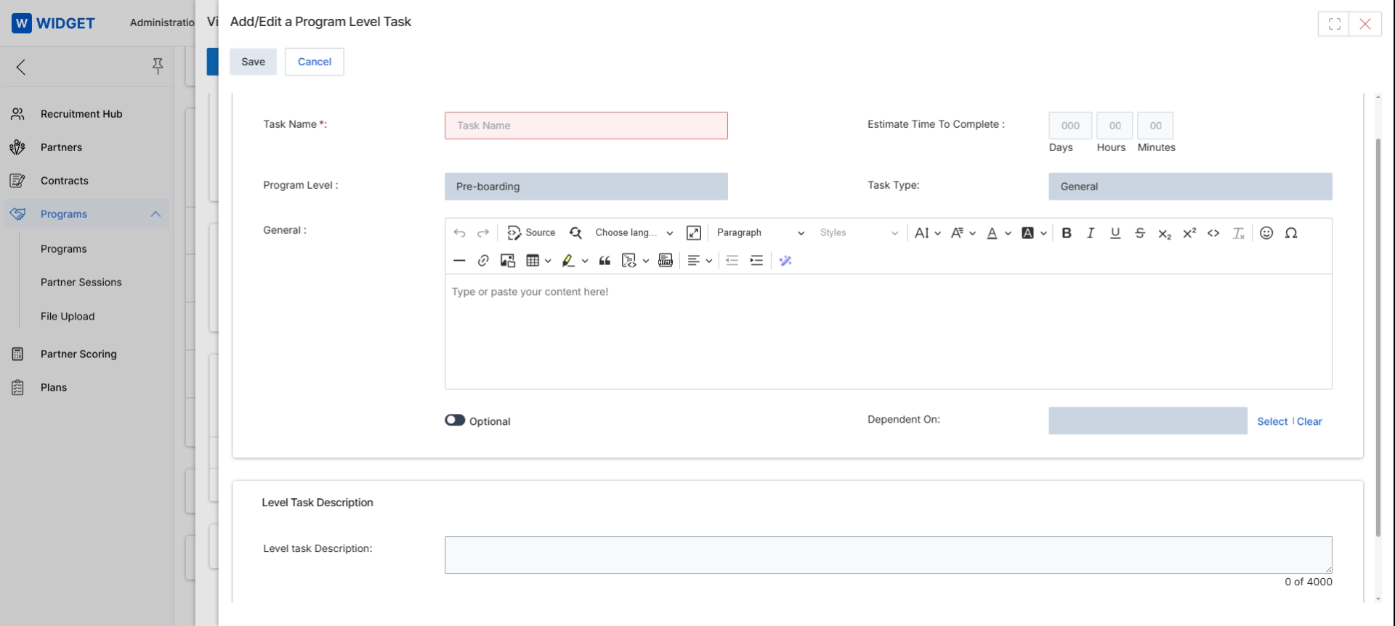The width and height of the screenshot is (1395, 626).
Task: Increase paragraph indent
Action: [x=756, y=261]
